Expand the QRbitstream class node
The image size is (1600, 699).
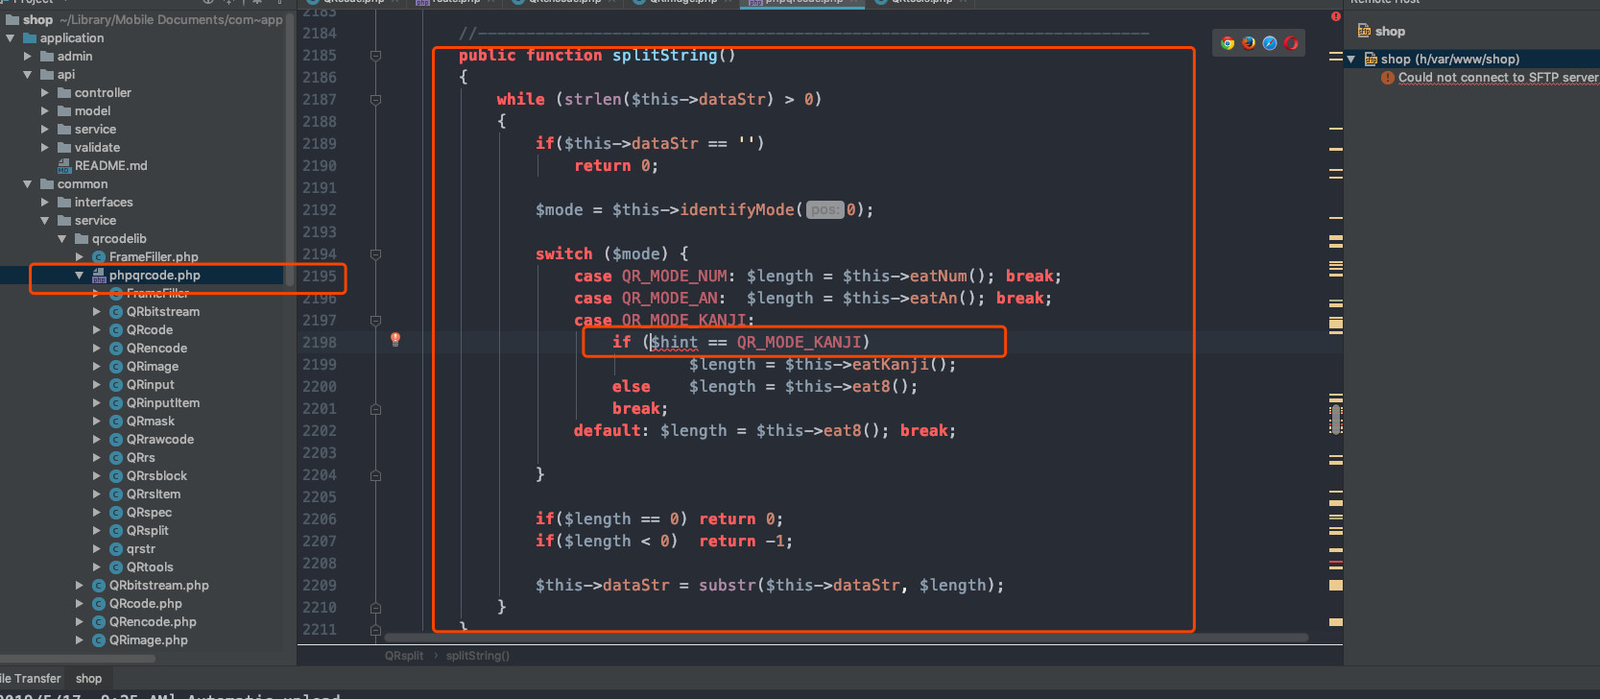(x=97, y=312)
